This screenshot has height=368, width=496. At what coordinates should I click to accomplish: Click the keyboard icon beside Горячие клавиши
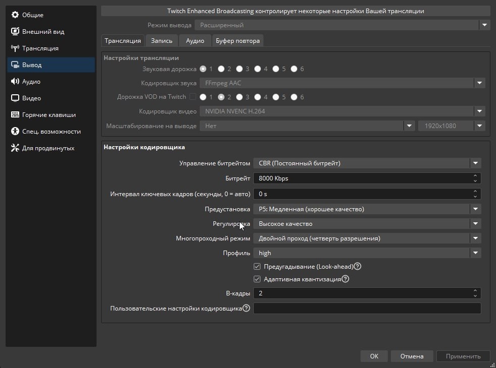pos(15,114)
